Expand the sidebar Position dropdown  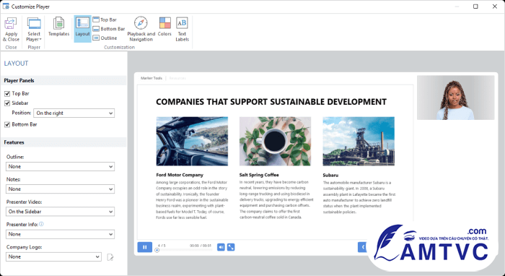[74, 113]
